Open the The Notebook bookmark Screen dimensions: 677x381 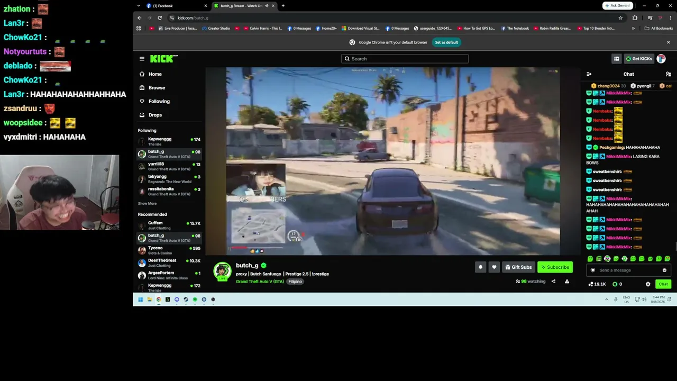(x=515, y=29)
